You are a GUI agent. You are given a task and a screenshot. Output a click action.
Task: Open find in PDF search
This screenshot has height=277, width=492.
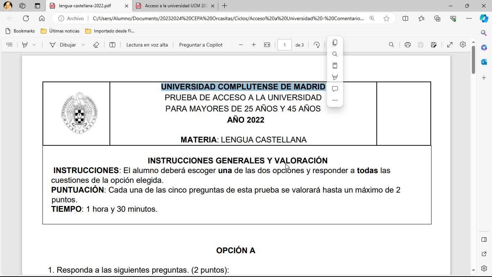(392, 45)
